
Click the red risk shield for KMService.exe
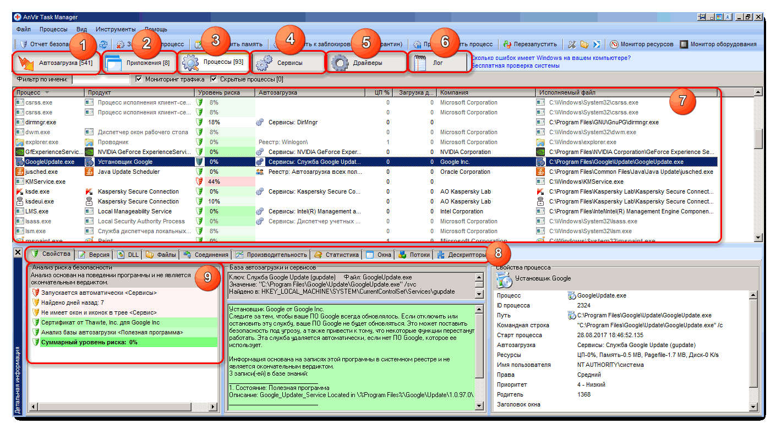pyautogui.click(x=200, y=182)
